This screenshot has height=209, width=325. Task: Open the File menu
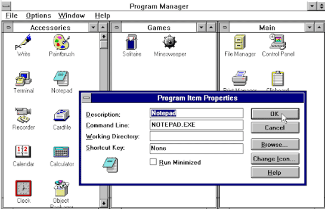pyautogui.click(x=11, y=15)
